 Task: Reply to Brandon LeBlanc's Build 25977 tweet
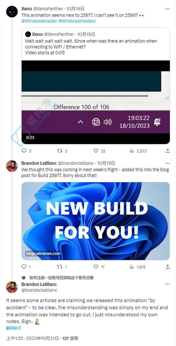coord(24,267)
